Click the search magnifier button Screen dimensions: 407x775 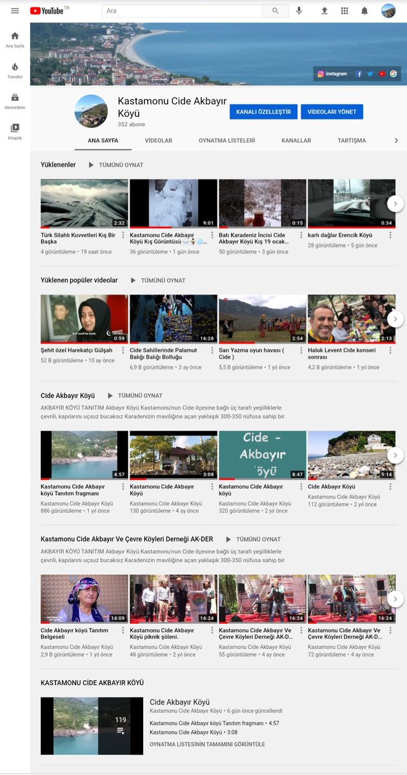(x=275, y=11)
